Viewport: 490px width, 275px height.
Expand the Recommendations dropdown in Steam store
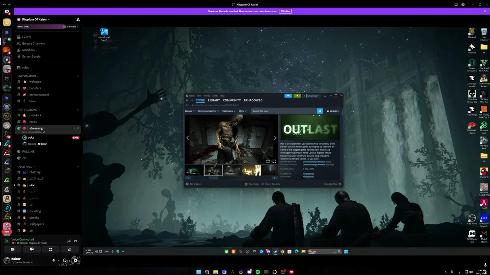[x=209, y=111]
